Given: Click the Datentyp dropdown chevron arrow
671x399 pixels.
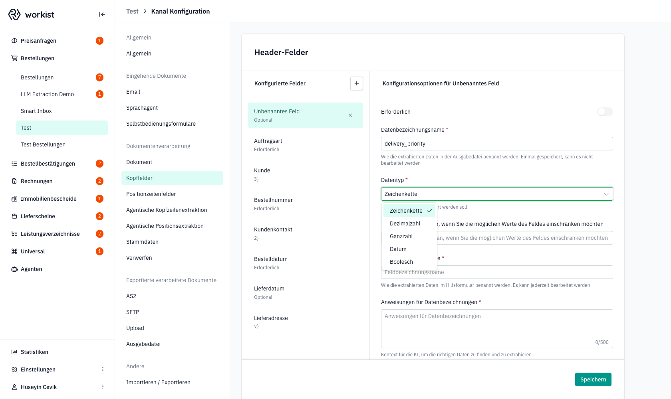Looking at the screenshot, I should pos(606,194).
